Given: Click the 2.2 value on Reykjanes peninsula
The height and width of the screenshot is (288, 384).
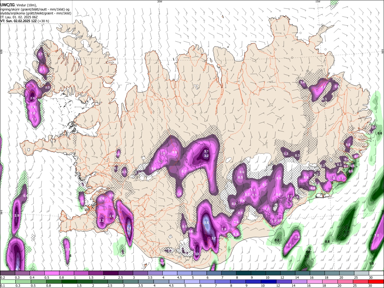Looking at the screenshot, I should tap(101, 220).
